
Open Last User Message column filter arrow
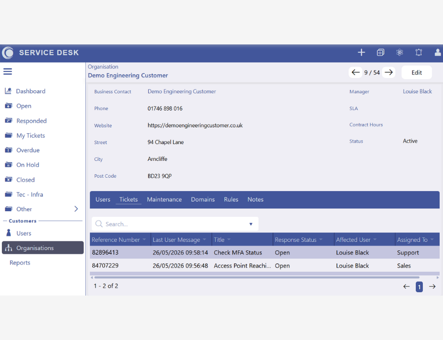tap(204, 239)
